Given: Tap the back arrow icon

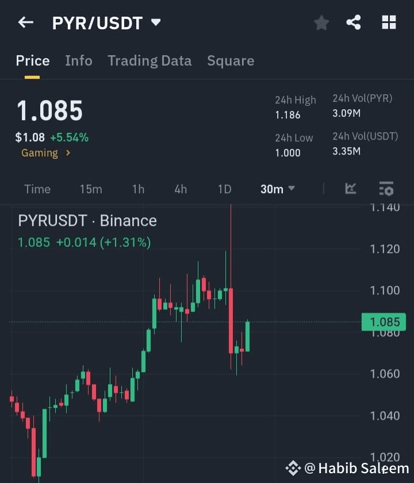Looking at the screenshot, I should tap(25, 22).
